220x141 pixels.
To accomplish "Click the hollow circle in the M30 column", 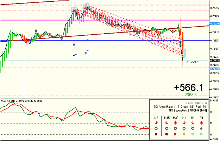I will (175, 129).
